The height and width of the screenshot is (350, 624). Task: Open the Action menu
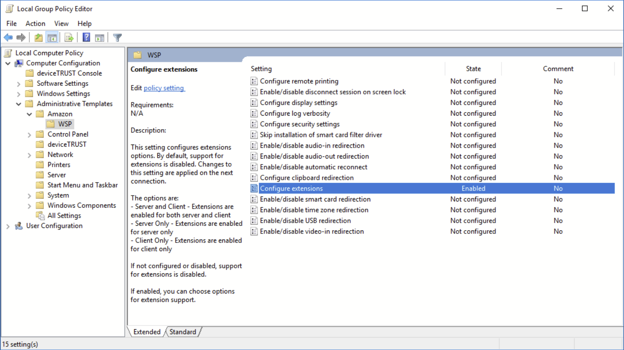click(35, 23)
